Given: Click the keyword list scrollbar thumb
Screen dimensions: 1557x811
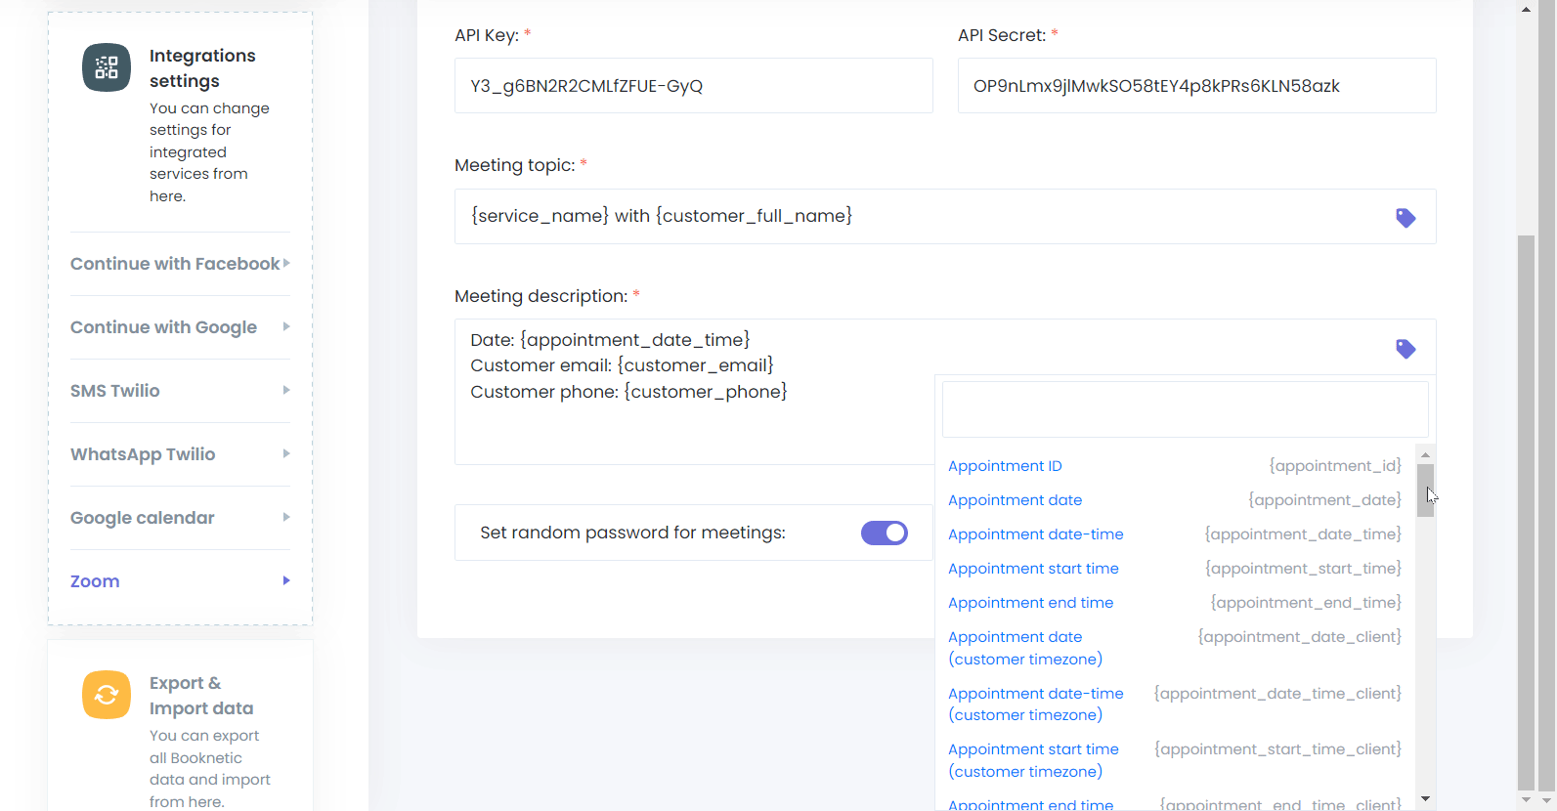Looking at the screenshot, I should tap(1425, 490).
